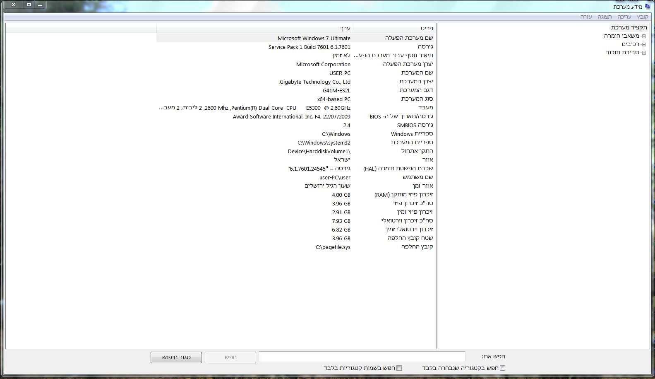Viewport: 655px width, 379px height.
Task: Select the 7.93 GB total virtual memory value
Action: coord(341,221)
